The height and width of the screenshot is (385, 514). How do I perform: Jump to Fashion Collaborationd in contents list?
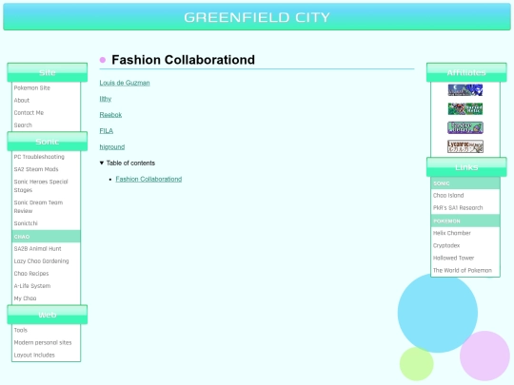(x=148, y=179)
